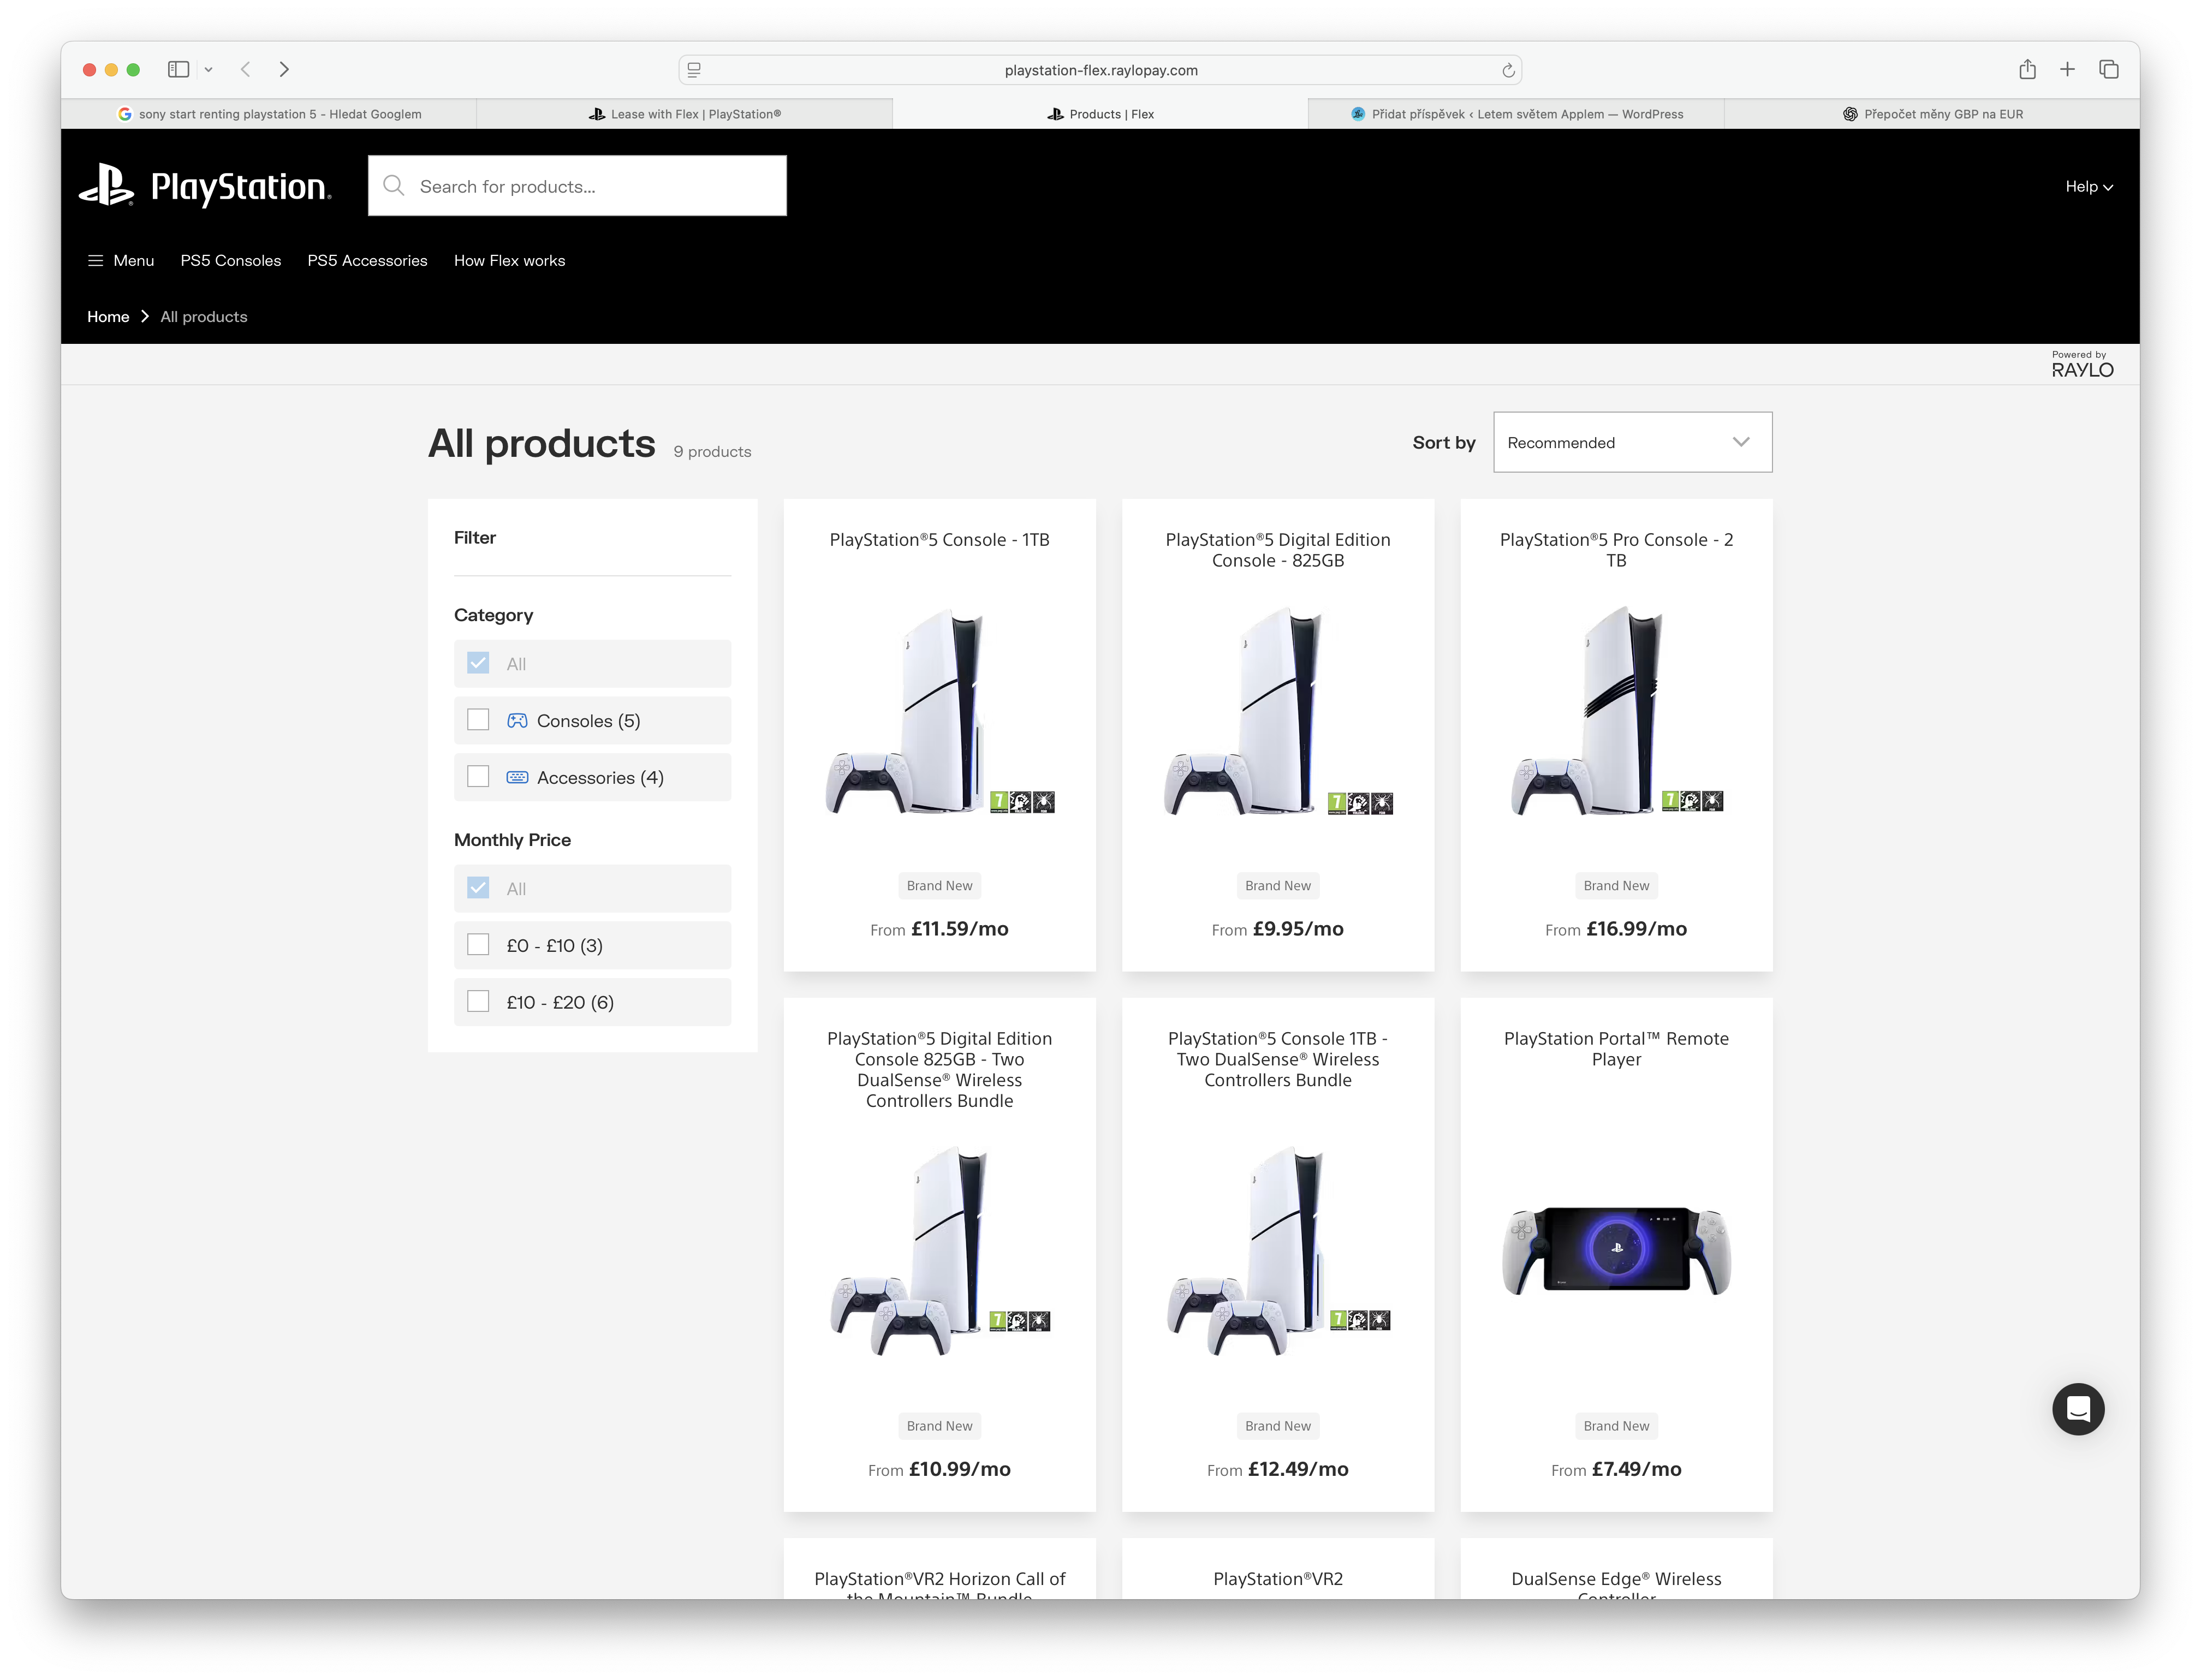The width and height of the screenshot is (2201, 1680).
Task: Show tab overview icon in Safari
Action: pyautogui.click(x=2108, y=69)
